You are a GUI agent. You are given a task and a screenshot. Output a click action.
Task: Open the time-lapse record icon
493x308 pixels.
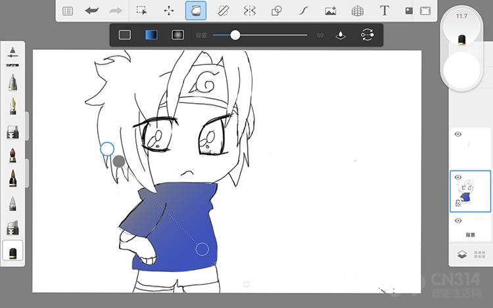point(409,11)
